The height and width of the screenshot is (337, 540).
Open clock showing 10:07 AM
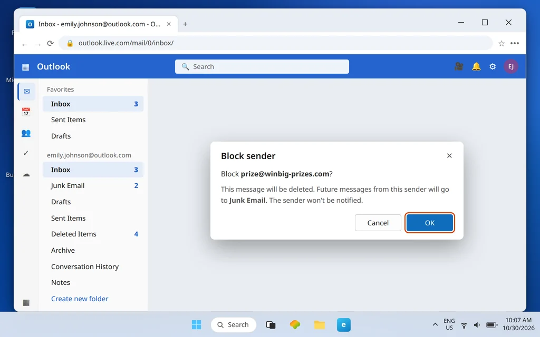(518, 324)
